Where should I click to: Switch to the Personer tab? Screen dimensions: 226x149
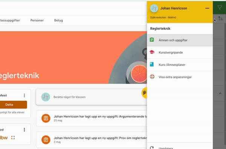(x=37, y=20)
